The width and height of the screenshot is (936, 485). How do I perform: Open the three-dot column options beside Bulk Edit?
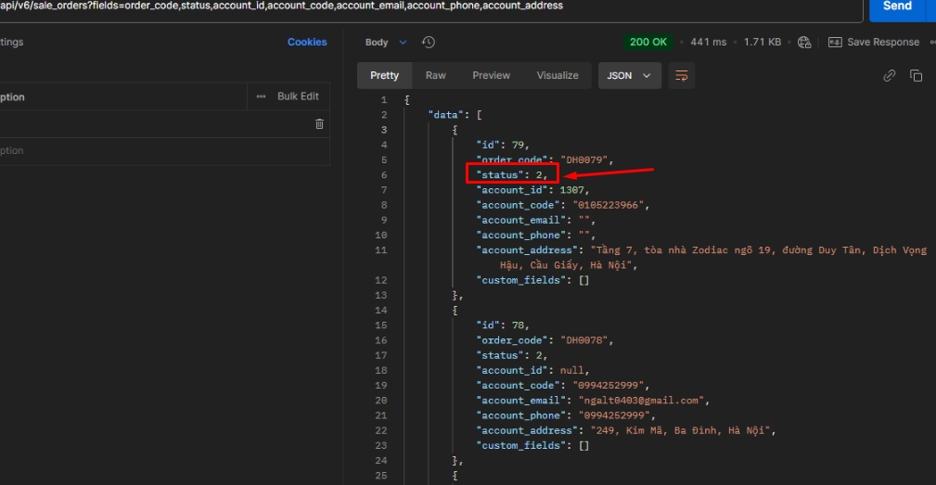tap(260, 96)
